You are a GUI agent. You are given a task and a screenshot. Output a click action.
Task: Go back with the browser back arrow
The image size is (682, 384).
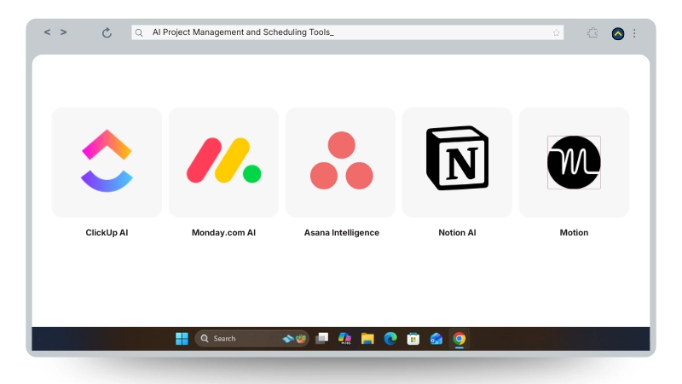tap(47, 32)
